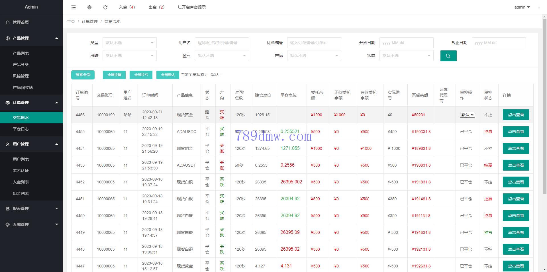The height and width of the screenshot is (272, 547).
Task: Open 产品列表 in sidebar menu
Action: (21, 53)
